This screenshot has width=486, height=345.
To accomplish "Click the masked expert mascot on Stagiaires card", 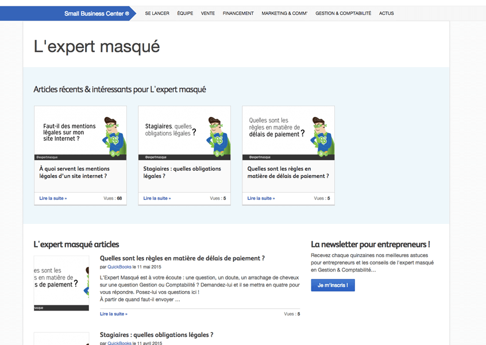I will click(218, 136).
